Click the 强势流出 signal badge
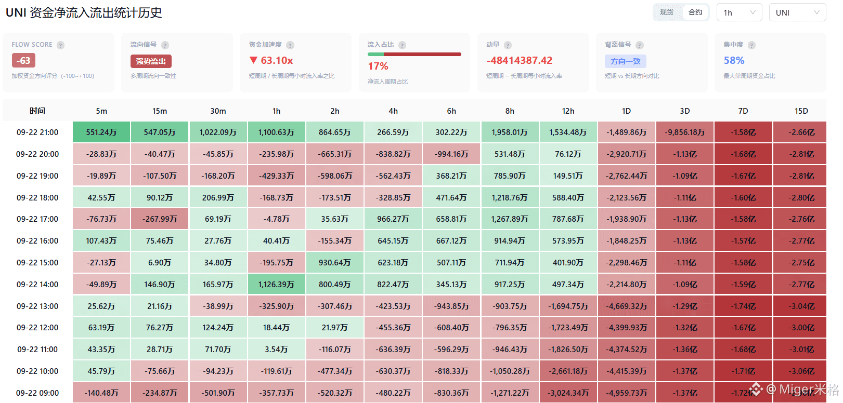This screenshot has height=403, width=843. coord(151,61)
